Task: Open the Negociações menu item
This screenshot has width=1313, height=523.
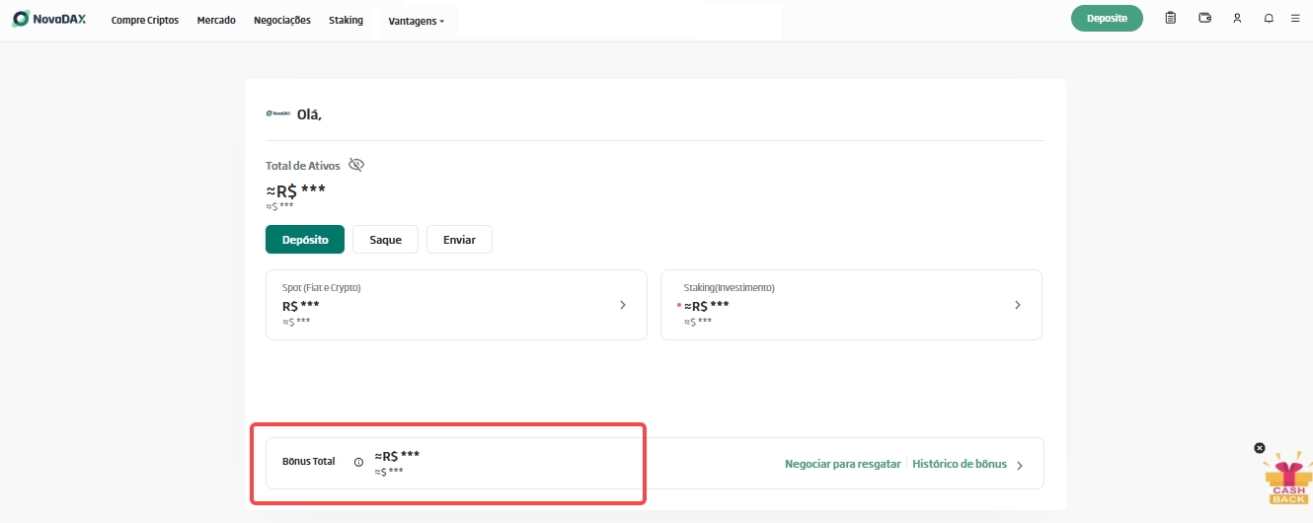Action: (x=282, y=20)
